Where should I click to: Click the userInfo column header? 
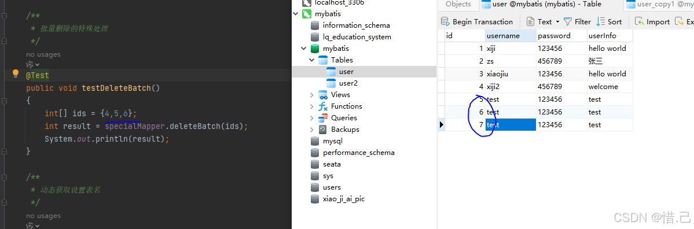coord(610,36)
